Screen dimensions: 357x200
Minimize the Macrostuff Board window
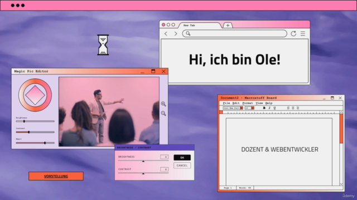[324, 98]
